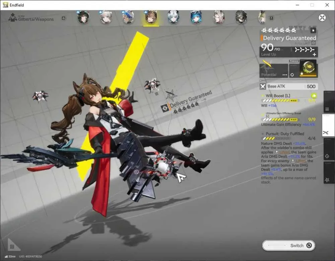
Task: Select the dark grey-haired operator portrait
Action: point(242,17)
